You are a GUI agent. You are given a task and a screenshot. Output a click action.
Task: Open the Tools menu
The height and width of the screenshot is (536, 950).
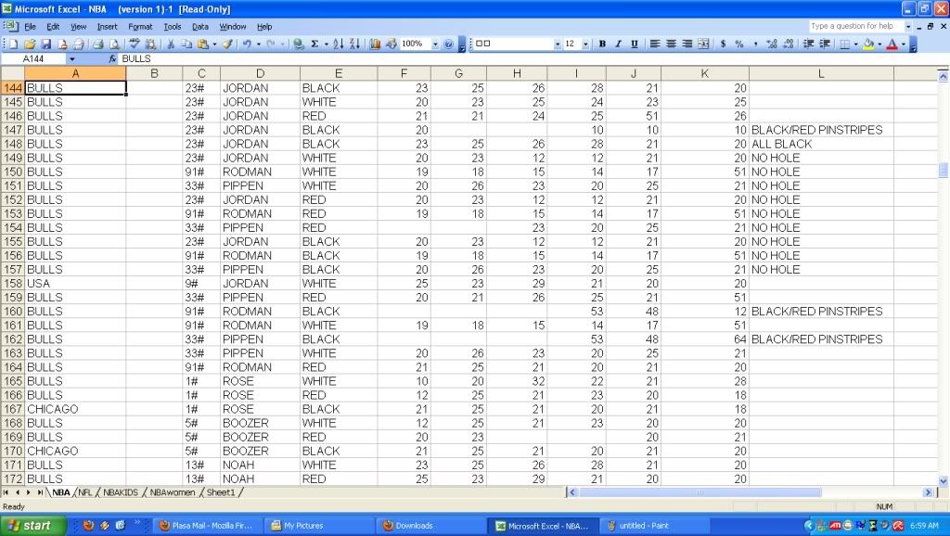point(172,27)
